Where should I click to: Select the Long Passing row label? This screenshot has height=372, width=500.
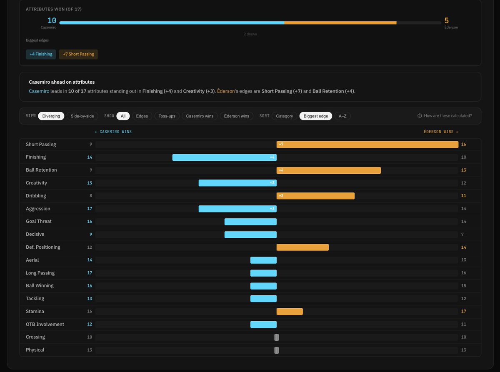coord(40,273)
